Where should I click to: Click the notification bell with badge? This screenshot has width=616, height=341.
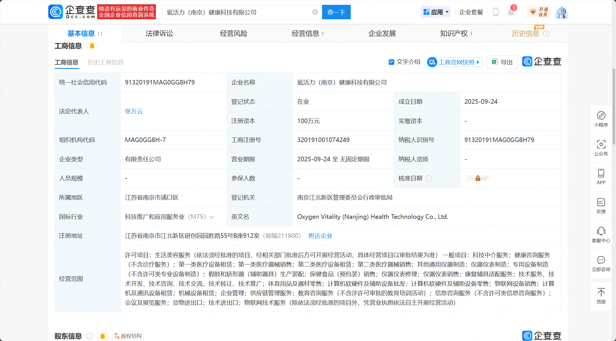(x=511, y=12)
